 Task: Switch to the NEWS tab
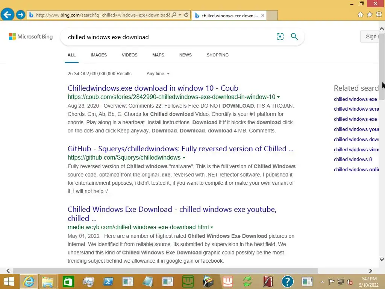coord(185,55)
